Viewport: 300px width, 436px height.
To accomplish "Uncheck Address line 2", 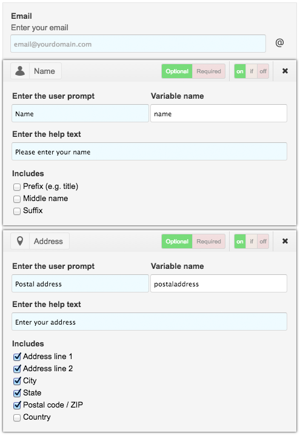I will point(17,369).
